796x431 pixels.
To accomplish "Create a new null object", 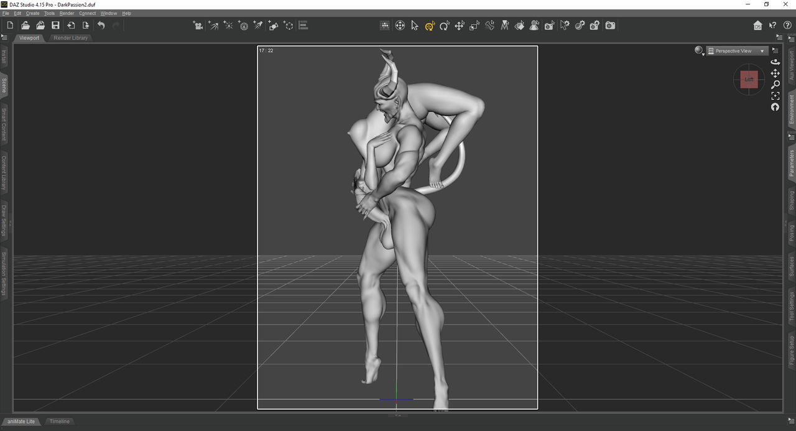I will point(288,25).
